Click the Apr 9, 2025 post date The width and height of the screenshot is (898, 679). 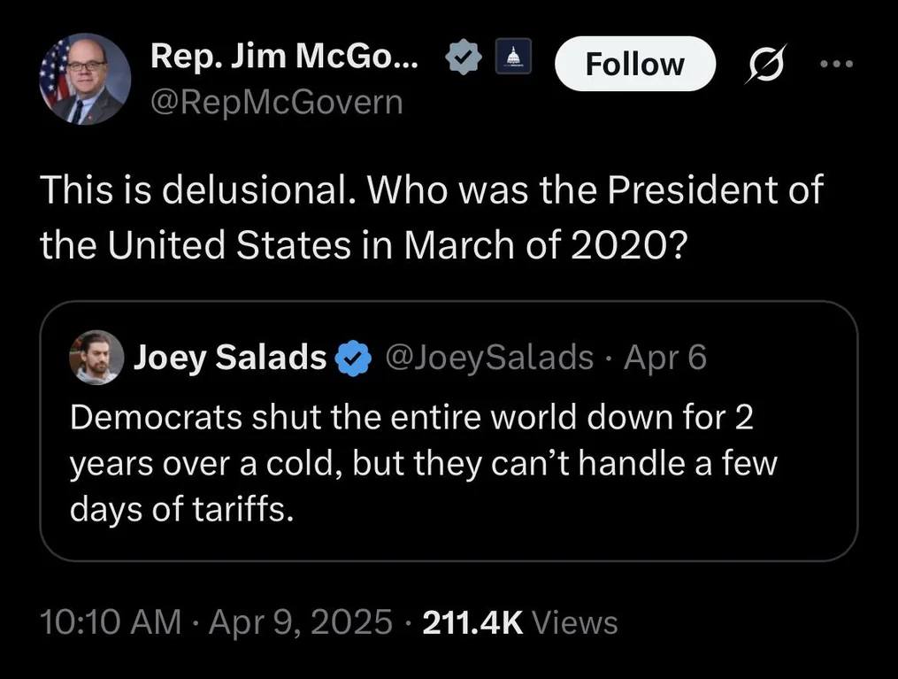pyautogui.click(x=301, y=622)
